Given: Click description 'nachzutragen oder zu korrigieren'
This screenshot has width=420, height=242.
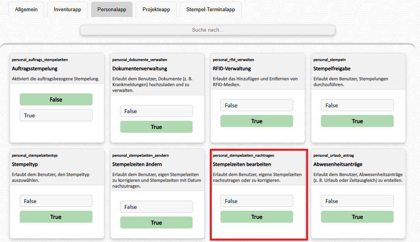Looking at the screenshot, I should pyautogui.click(x=257, y=177).
